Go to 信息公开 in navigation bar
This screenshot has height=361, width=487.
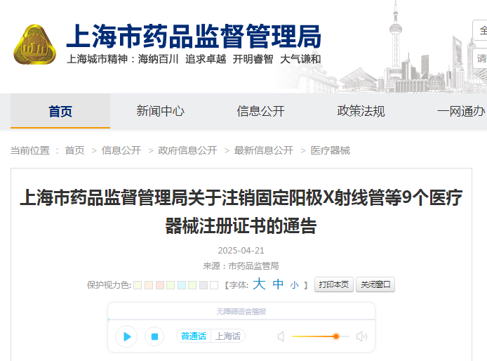click(260, 111)
